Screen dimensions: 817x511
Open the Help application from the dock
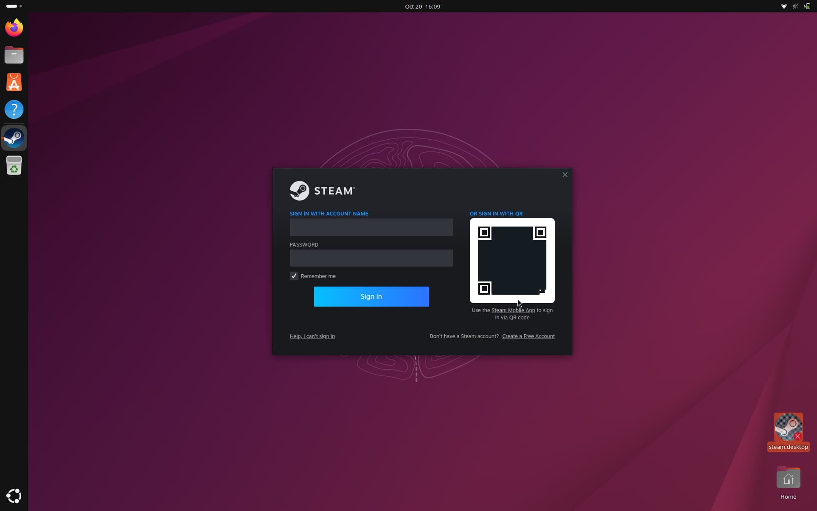coord(14,109)
